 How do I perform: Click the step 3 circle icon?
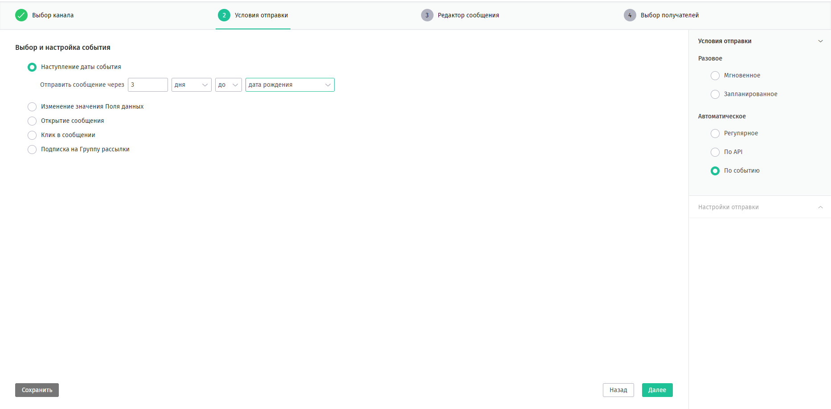pyautogui.click(x=427, y=15)
